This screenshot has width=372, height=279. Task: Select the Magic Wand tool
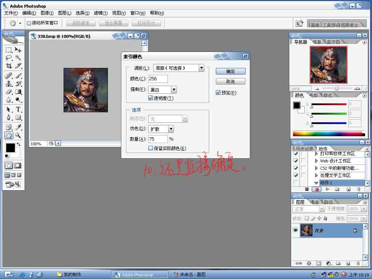[18, 58]
